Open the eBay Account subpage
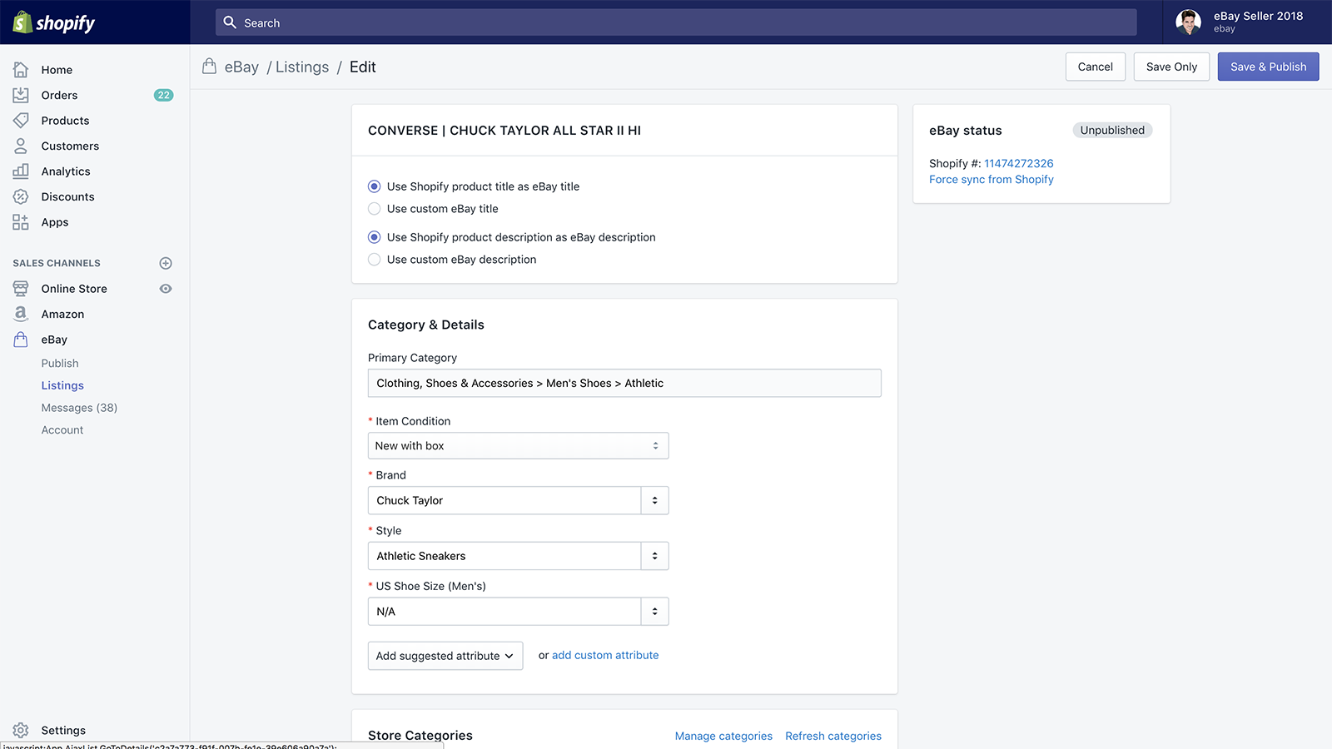Viewport: 1332px width, 749px height. point(62,430)
